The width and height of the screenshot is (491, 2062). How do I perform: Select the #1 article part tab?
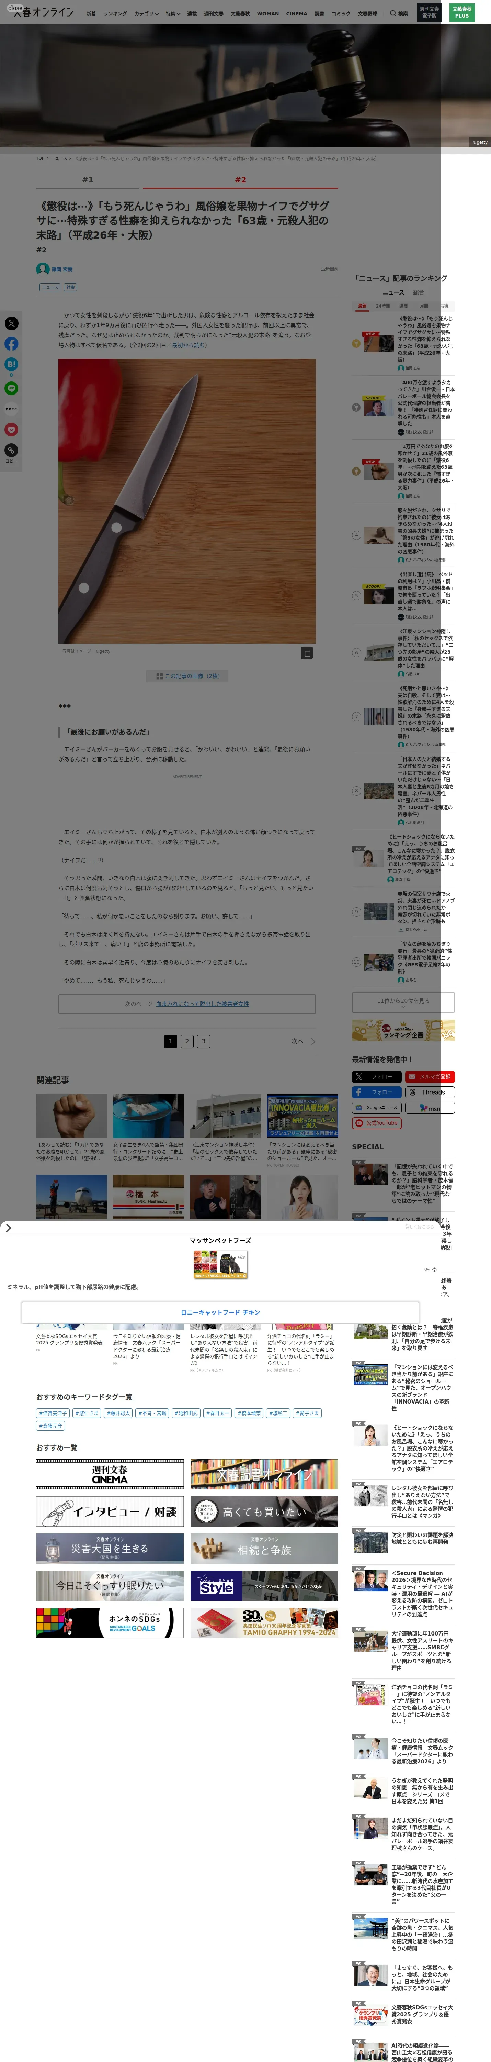pos(87,180)
